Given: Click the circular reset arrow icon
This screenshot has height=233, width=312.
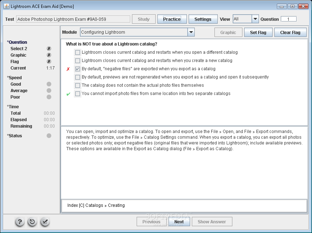Looking at the screenshot, I should coord(32,222).
